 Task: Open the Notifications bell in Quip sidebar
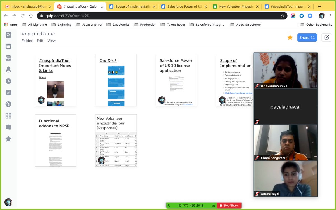(8, 69)
